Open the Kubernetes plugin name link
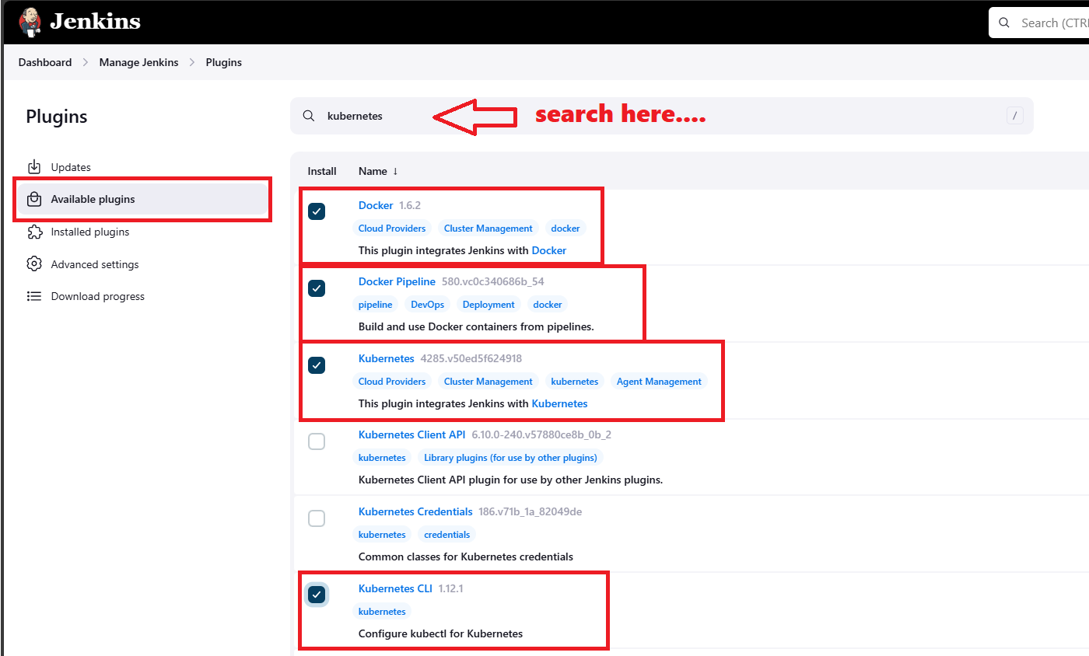The height and width of the screenshot is (656, 1089). point(387,358)
